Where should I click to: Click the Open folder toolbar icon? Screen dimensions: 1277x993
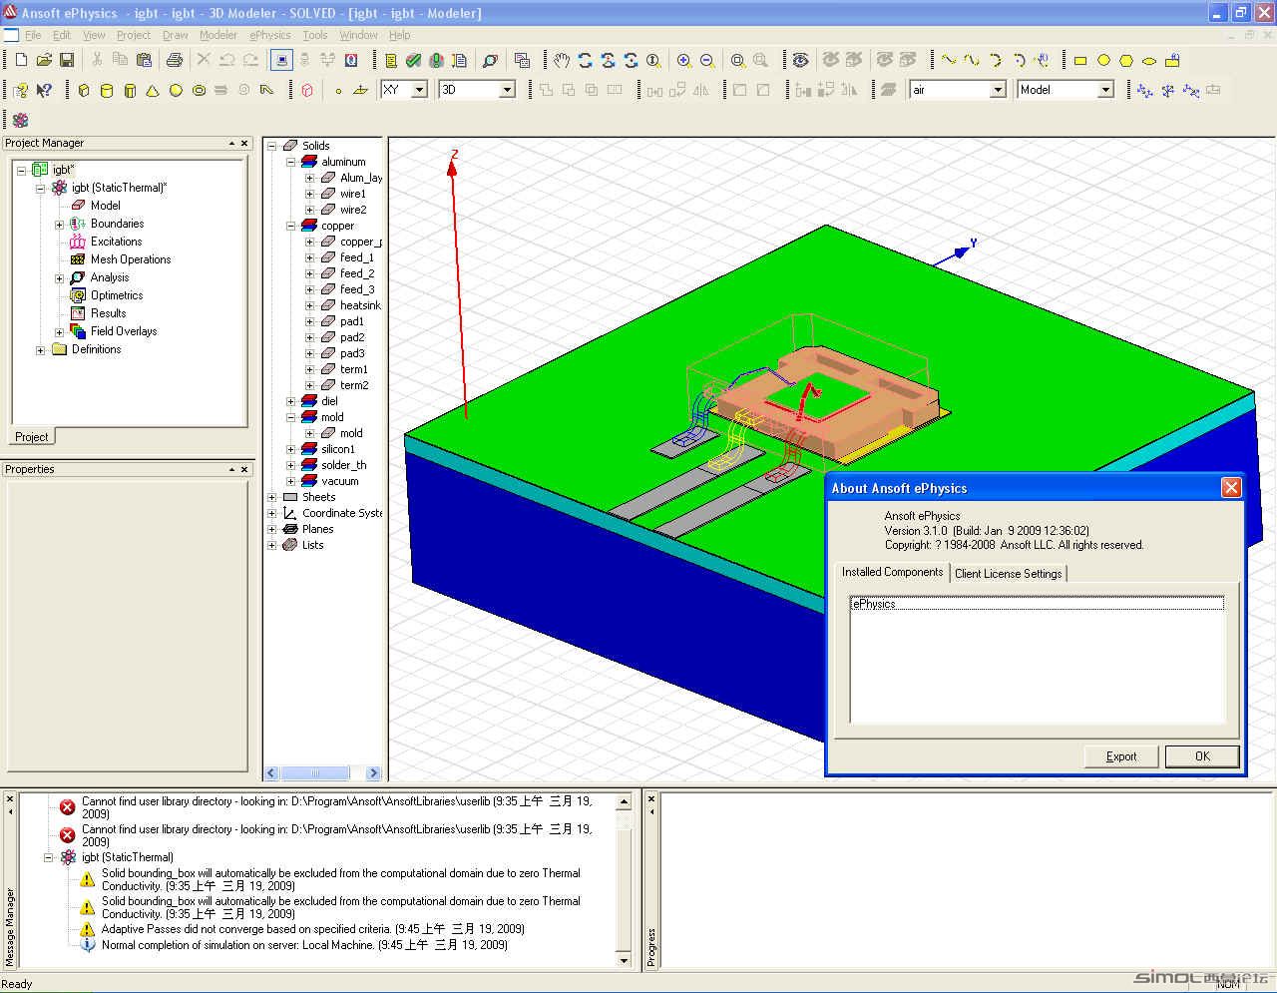[x=44, y=61]
